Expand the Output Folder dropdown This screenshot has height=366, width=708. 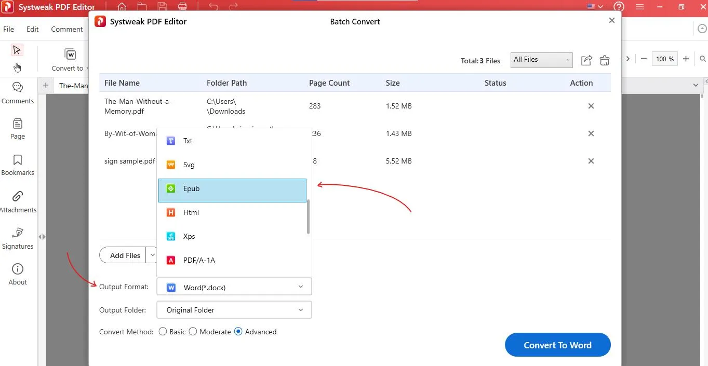[x=234, y=310]
